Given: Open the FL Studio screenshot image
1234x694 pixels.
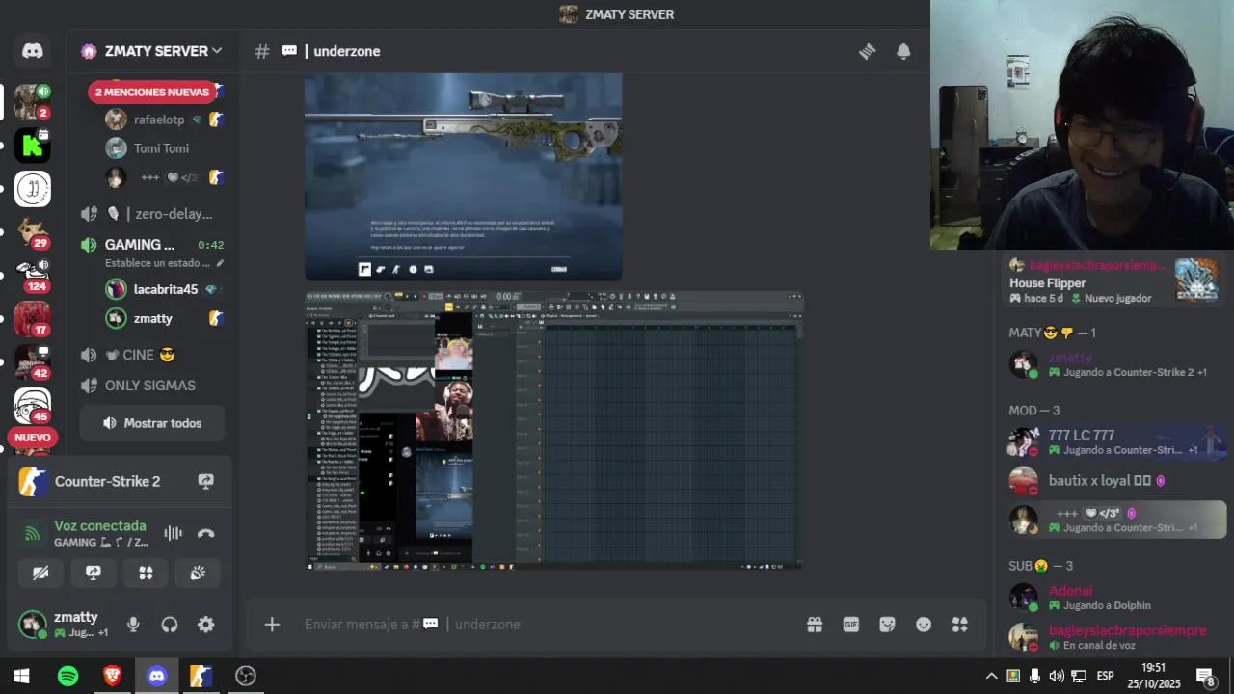Looking at the screenshot, I should pyautogui.click(x=554, y=431).
